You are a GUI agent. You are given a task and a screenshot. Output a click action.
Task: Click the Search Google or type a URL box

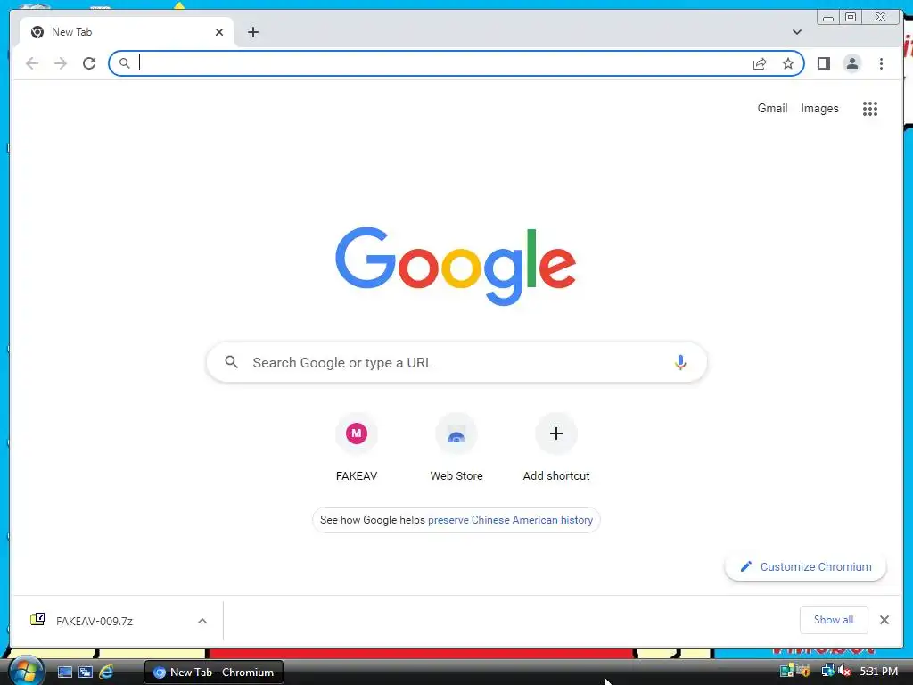coord(456,362)
